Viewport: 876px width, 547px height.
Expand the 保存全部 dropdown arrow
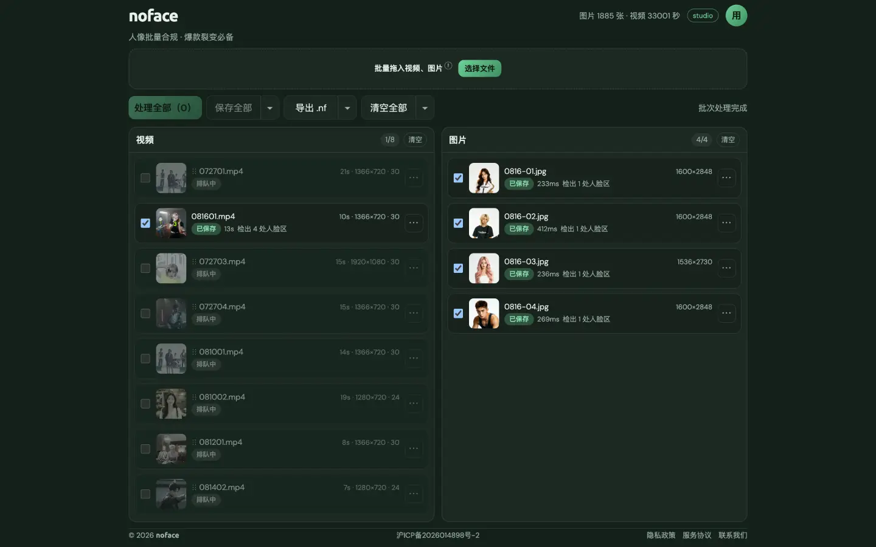270,108
